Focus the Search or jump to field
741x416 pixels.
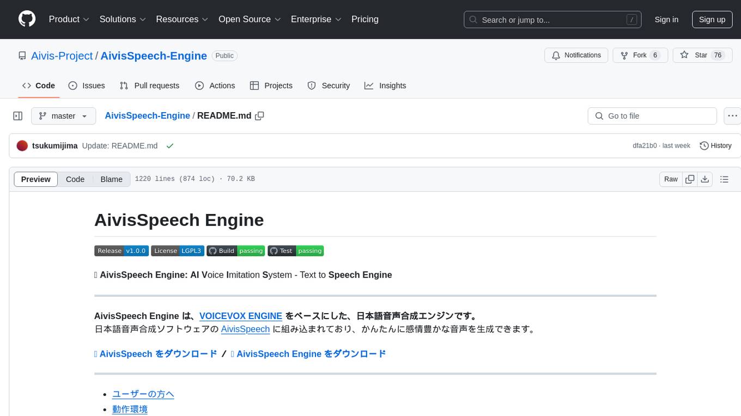coord(552,20)
